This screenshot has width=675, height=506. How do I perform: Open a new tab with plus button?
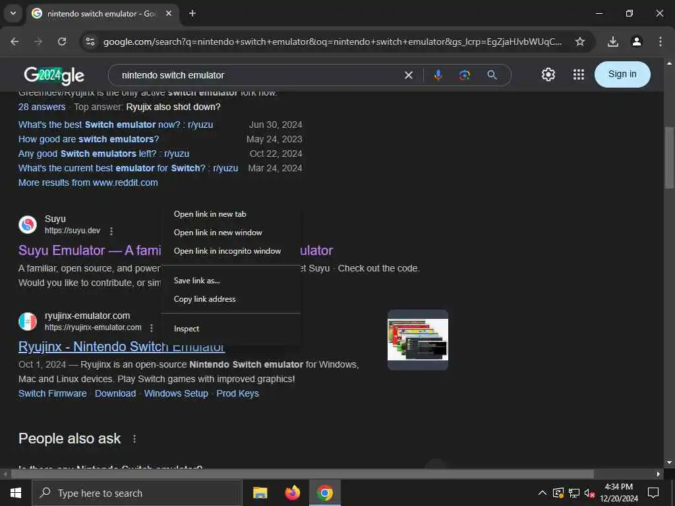[192, 13]
